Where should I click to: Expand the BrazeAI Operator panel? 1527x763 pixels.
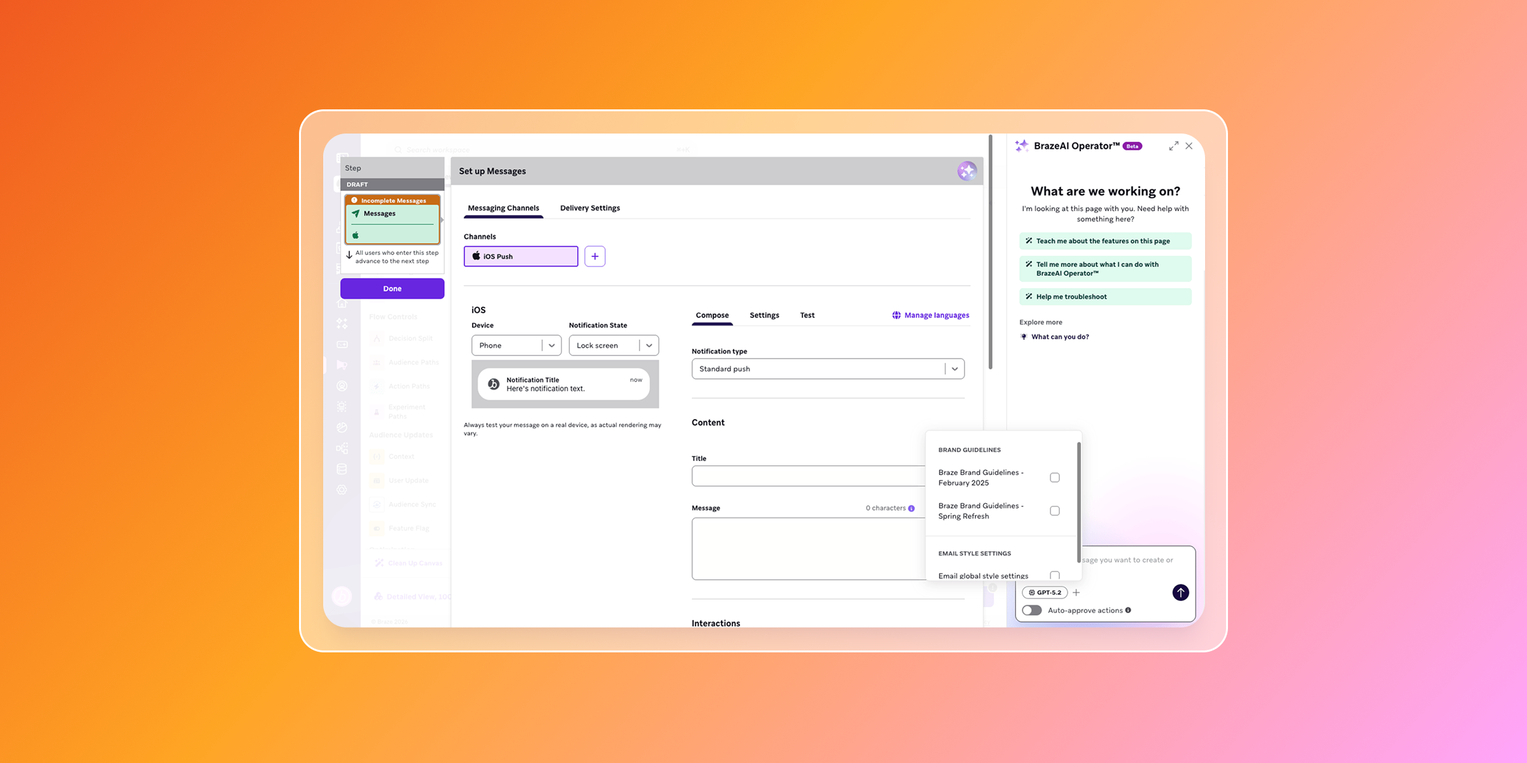(1173, 146)
